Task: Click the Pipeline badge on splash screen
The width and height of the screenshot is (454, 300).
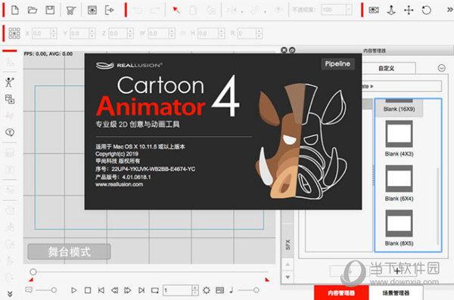Action: pyautogui.click(x=337, y=63)
